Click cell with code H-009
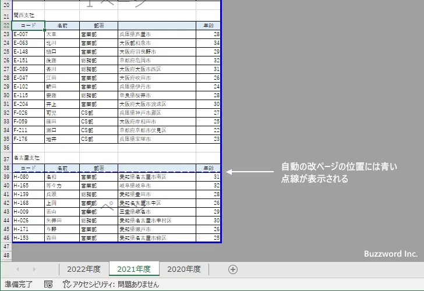This screenshot has width=424, height=291. (29, 212)
